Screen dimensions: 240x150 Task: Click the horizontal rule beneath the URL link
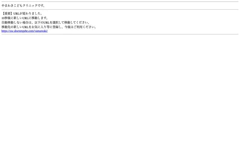pos(120,34)
